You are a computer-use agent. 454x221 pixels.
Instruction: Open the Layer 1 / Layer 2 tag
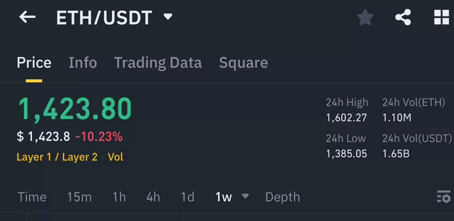[x=57, y=157]
